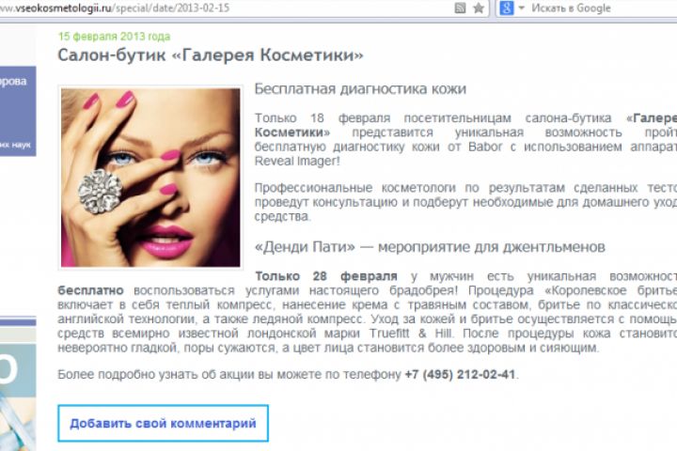Click subheading 'Бесплатная диагностика кожи'
This screenshot has width=677, height=451.
[360, 89]
